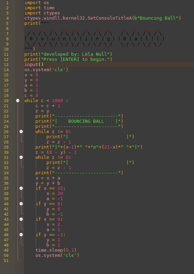
Task: Click the 'time.sleep(0.1)' line
Action: (x=56, y=250)
